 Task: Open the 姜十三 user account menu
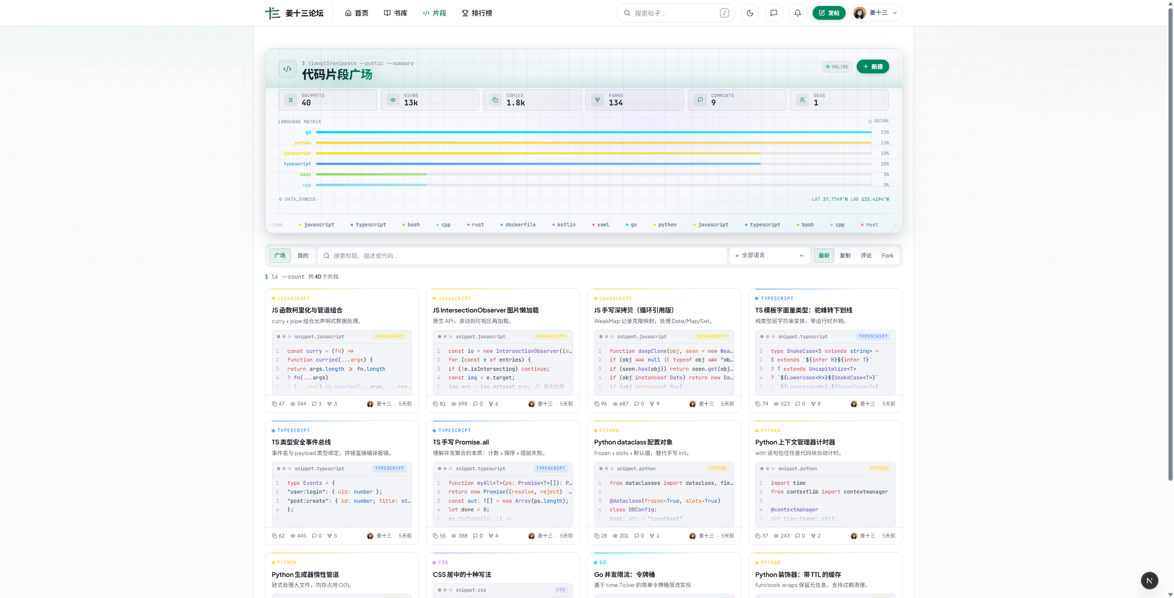point(877,13)
